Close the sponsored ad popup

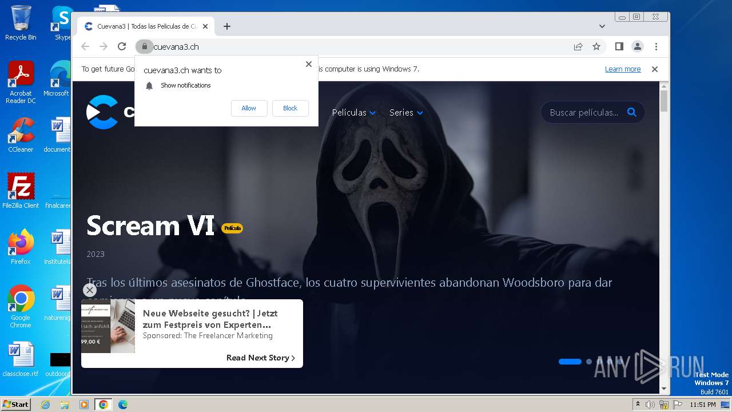tap(89, 291)
